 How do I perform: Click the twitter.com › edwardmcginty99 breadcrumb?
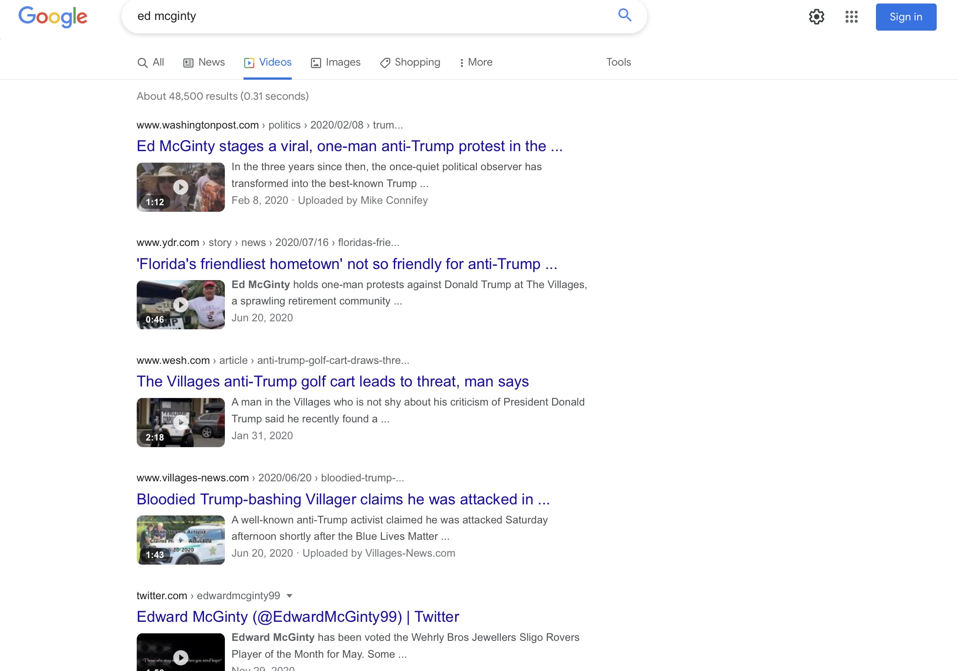[x=208, y=596]
